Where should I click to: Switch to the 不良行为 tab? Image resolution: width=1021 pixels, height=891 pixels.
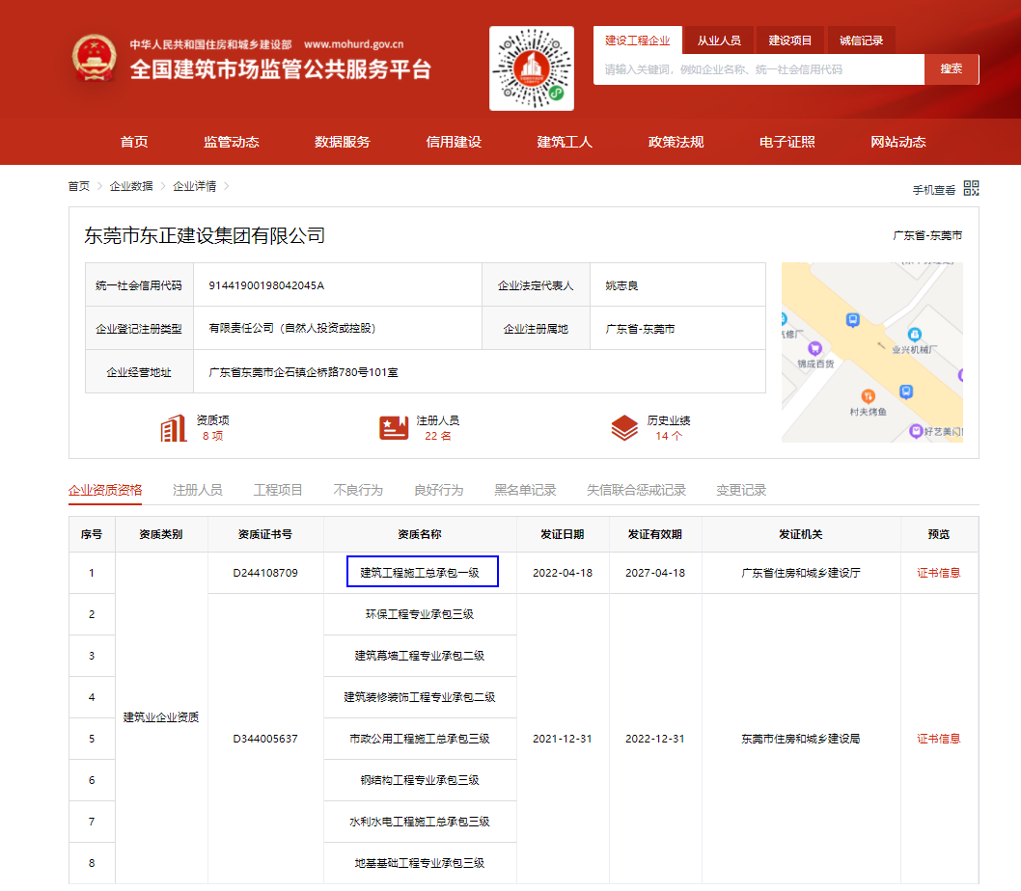point(358,490)
